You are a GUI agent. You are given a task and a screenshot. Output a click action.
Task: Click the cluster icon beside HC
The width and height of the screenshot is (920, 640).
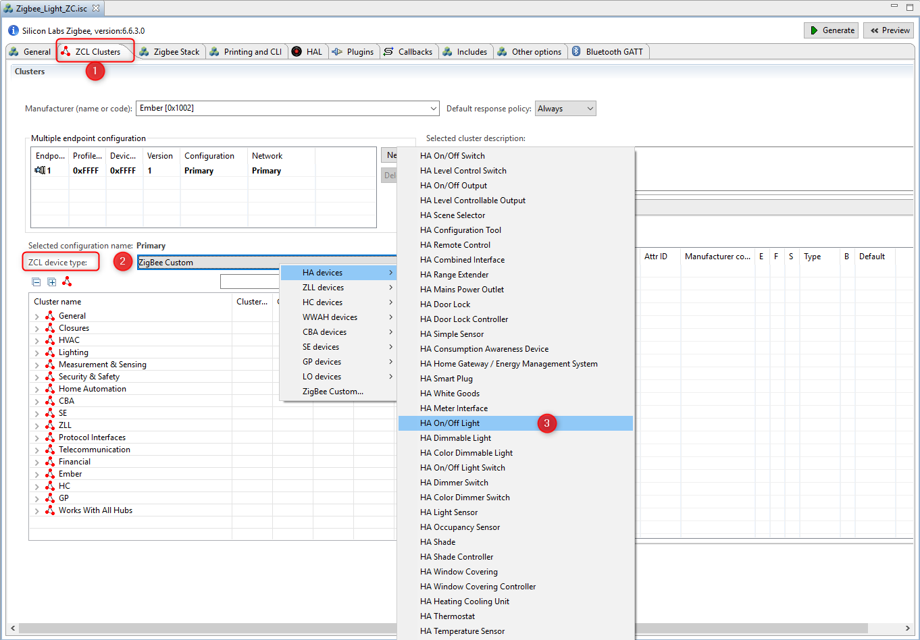pos(50,486)
